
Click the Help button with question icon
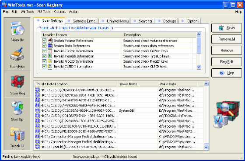pyautogui.click(x=227, y=73)
